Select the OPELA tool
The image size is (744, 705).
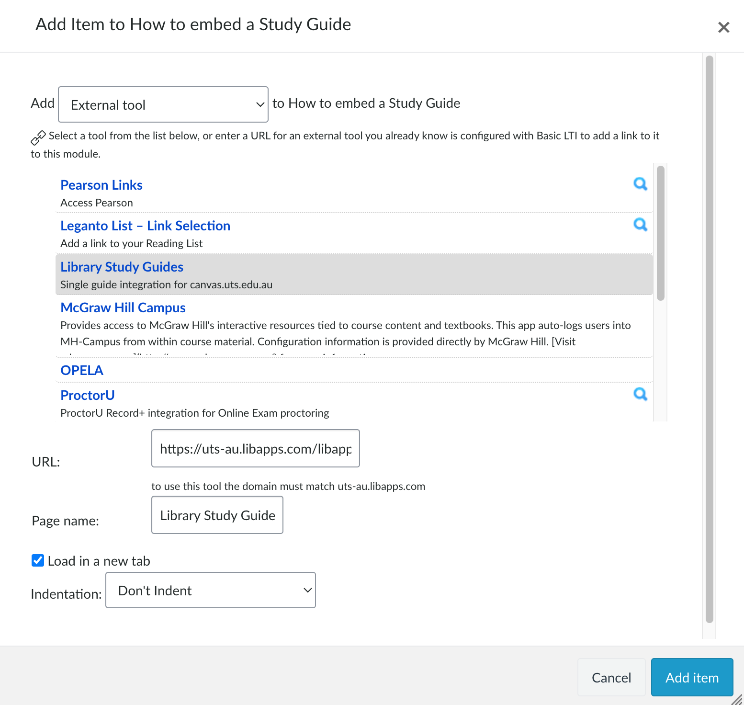click(x=82, y=371)
